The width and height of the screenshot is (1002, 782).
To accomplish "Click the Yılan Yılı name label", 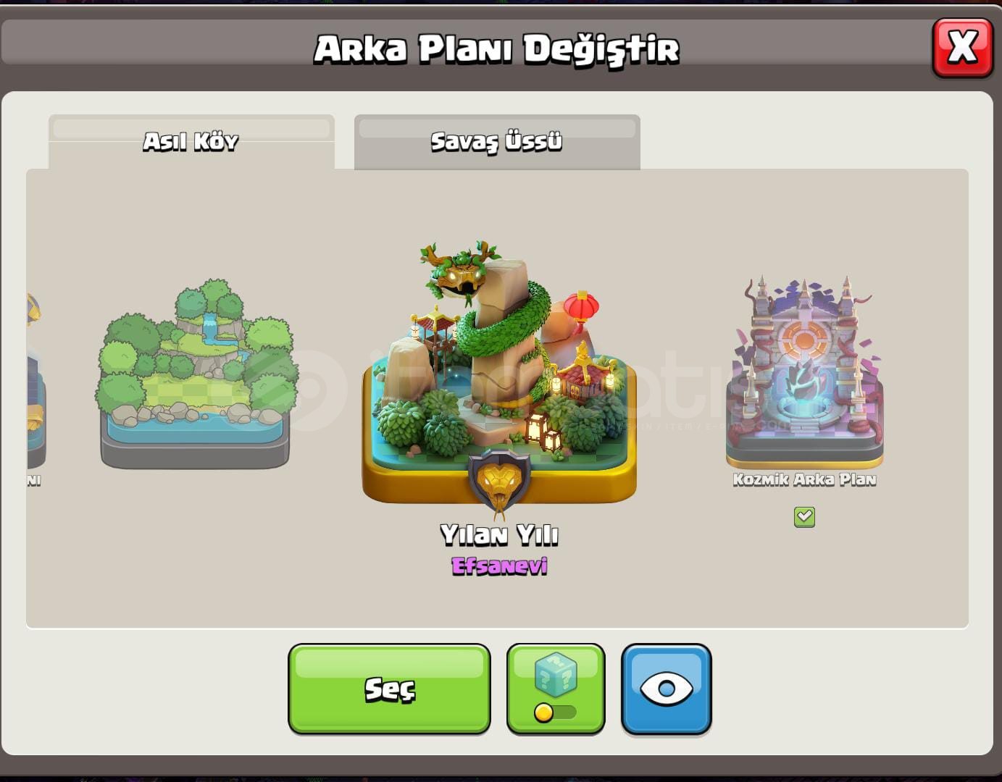I will [x=499, y=535].
